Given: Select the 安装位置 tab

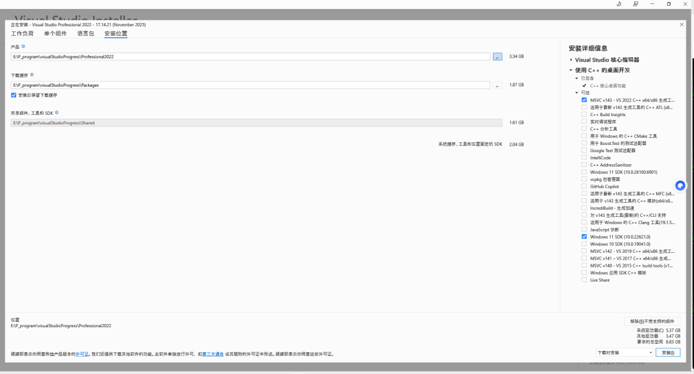Looking at the screenshot, I should pyautogui.click(x=116, y=33).
